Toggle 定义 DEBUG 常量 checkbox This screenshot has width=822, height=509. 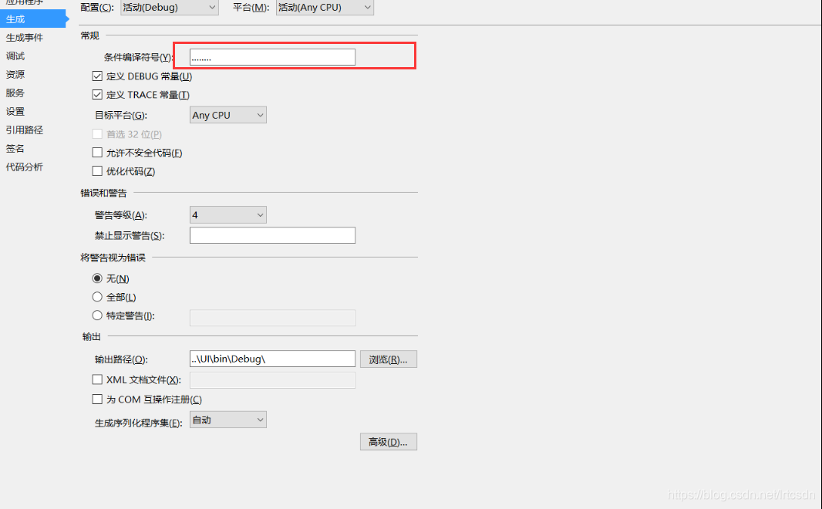pyautogui.click(x=97, y=76)
